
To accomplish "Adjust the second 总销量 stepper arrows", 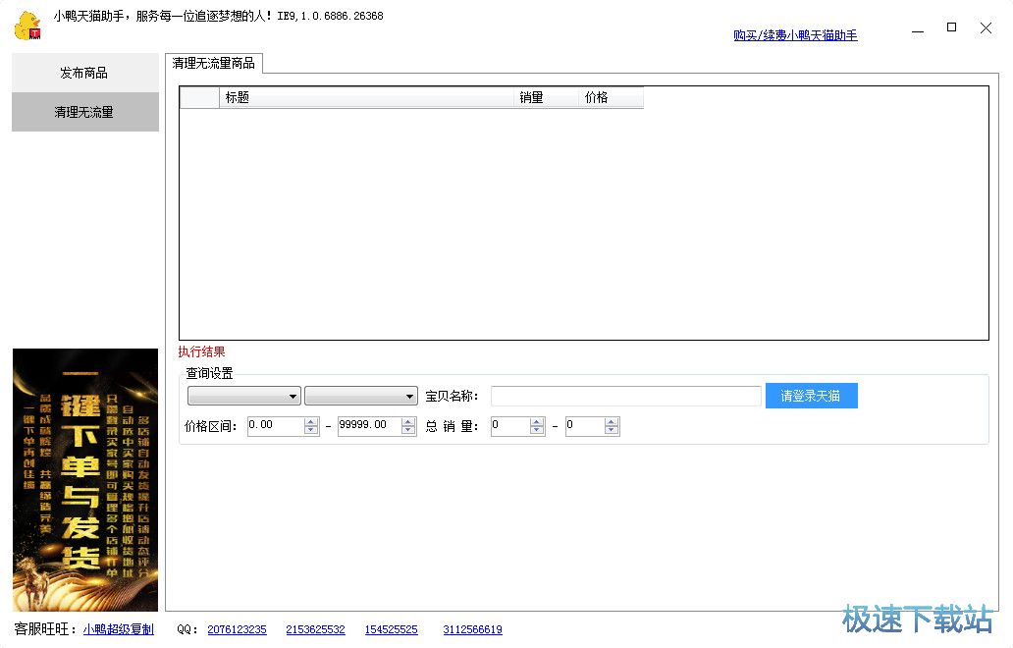I will [x=612, y=426].
